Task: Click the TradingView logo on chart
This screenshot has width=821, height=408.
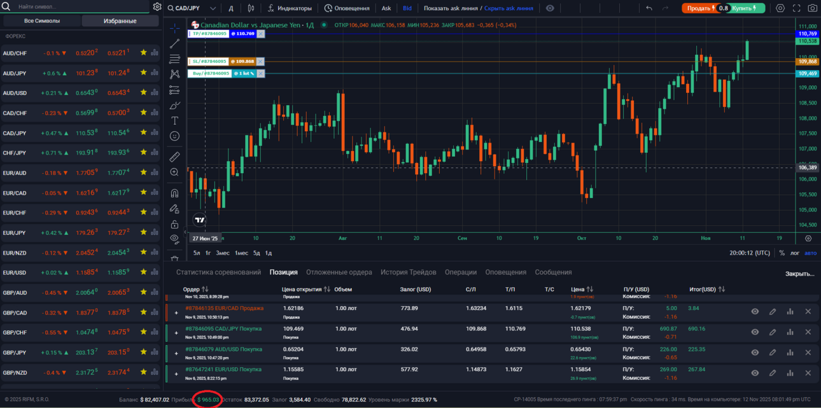Action: (200, 220)
